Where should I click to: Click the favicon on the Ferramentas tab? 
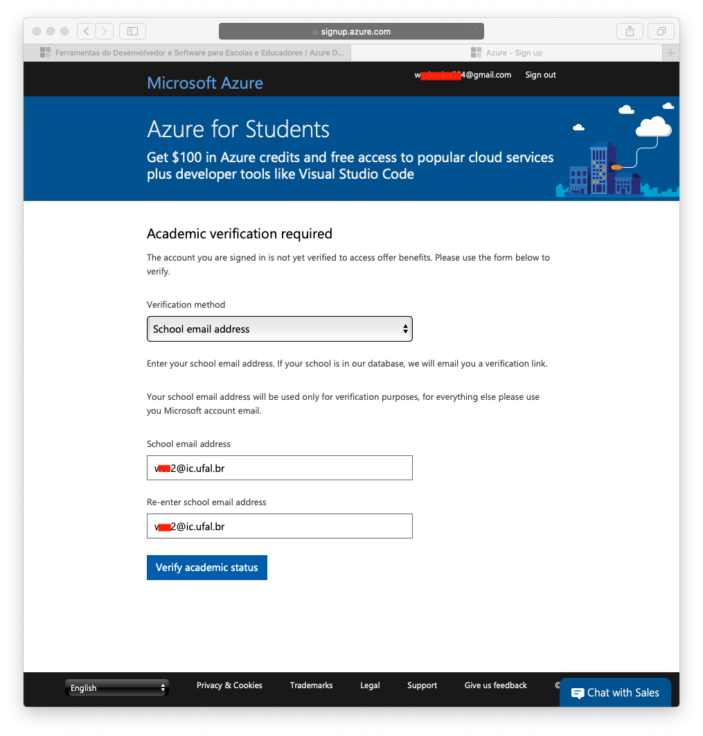[45, 53]
